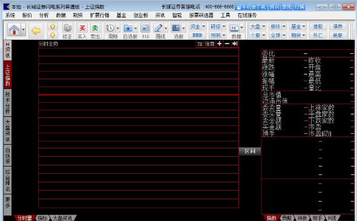Click the 个股 button
The height and width of the screenshot is (221, 357).
(255, 35)
